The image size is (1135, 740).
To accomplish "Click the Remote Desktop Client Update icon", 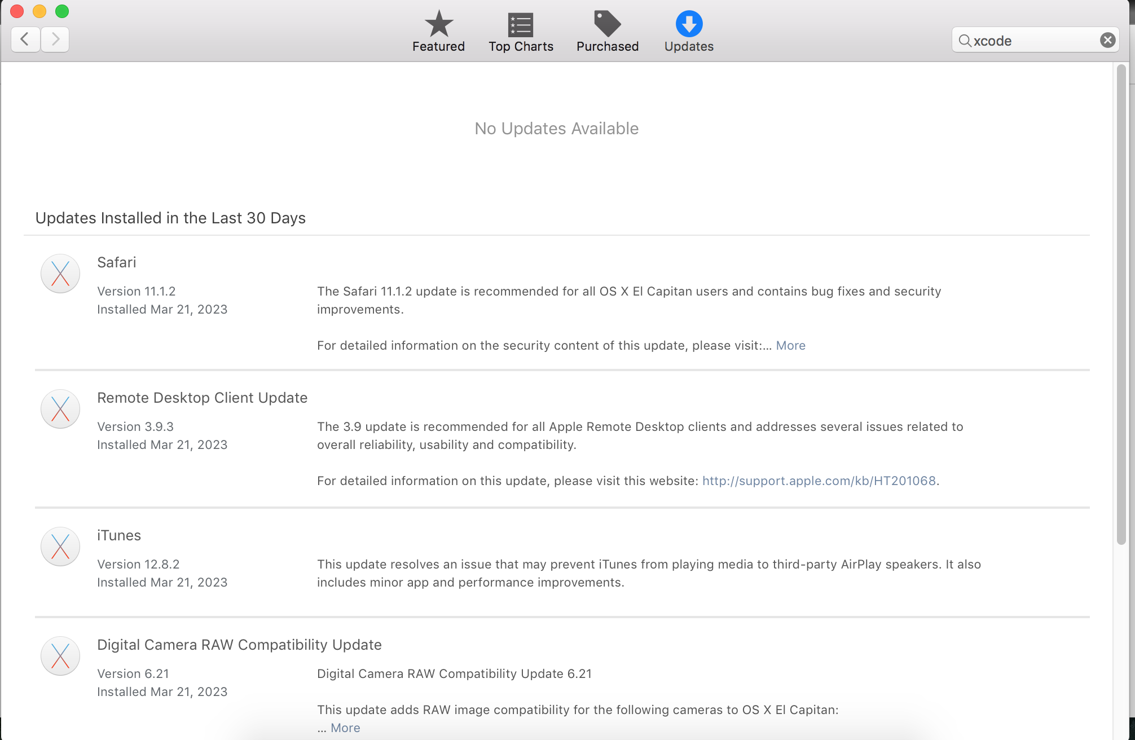I will click(60, 409).
